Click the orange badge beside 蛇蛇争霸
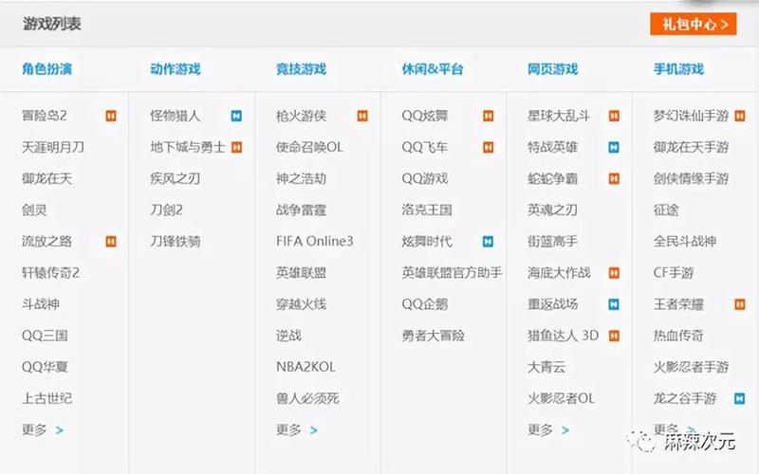This screenshot has height=474, width=759. point(614,178)
